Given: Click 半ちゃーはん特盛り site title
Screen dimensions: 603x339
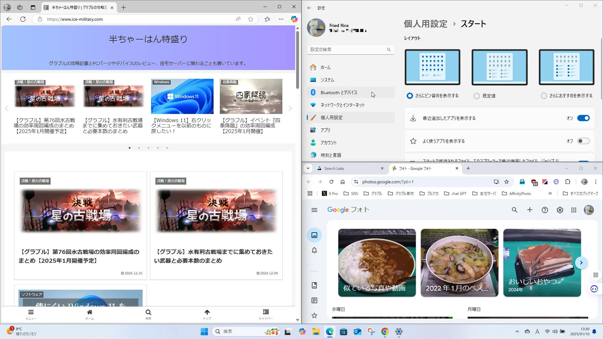Looking at the screenshot, I should (x=148, y=39).
